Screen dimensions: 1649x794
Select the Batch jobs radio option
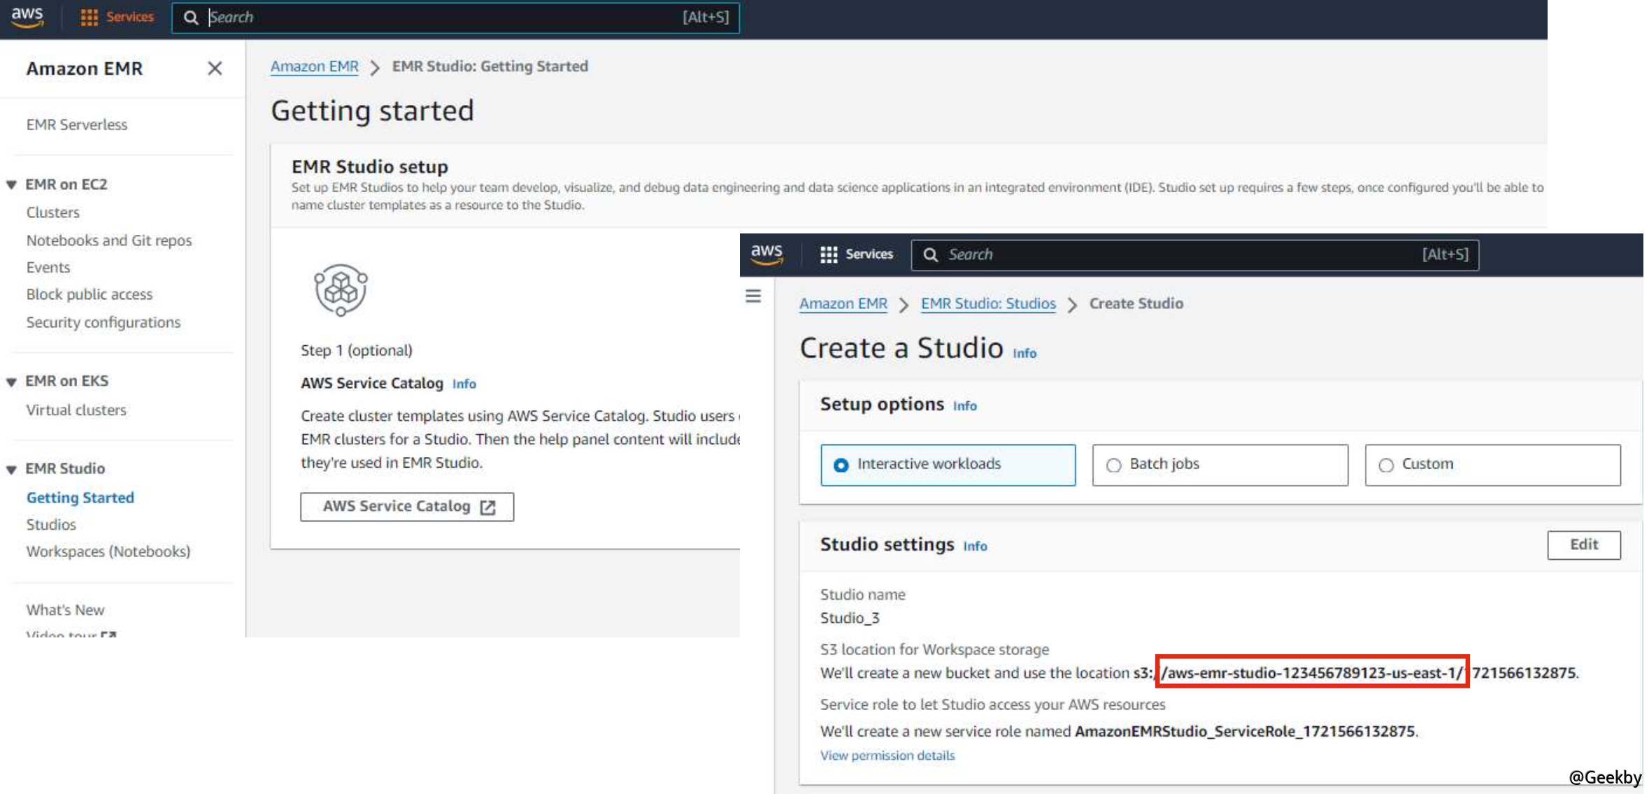pyautogui.click(x=1113, y=465)
